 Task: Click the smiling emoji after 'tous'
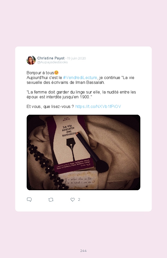[56, 73]
